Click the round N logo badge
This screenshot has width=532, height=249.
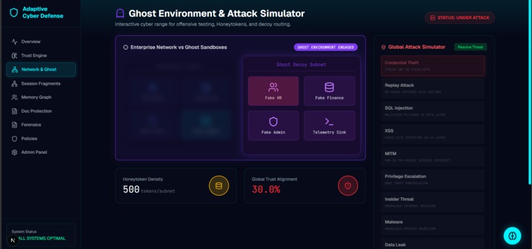[13, 240]
